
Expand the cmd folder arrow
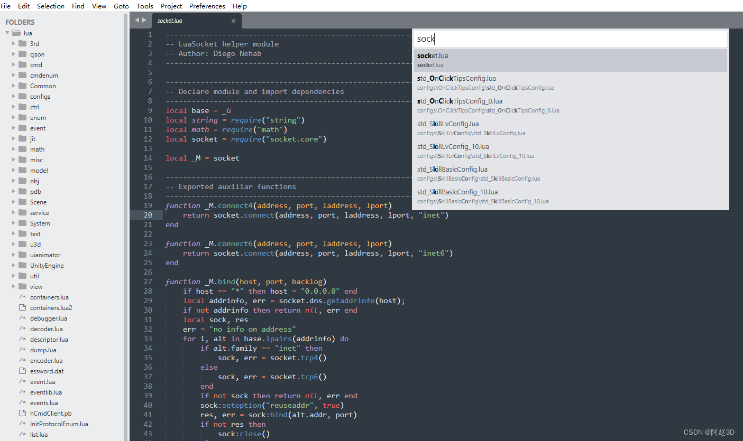click(14, 64)
